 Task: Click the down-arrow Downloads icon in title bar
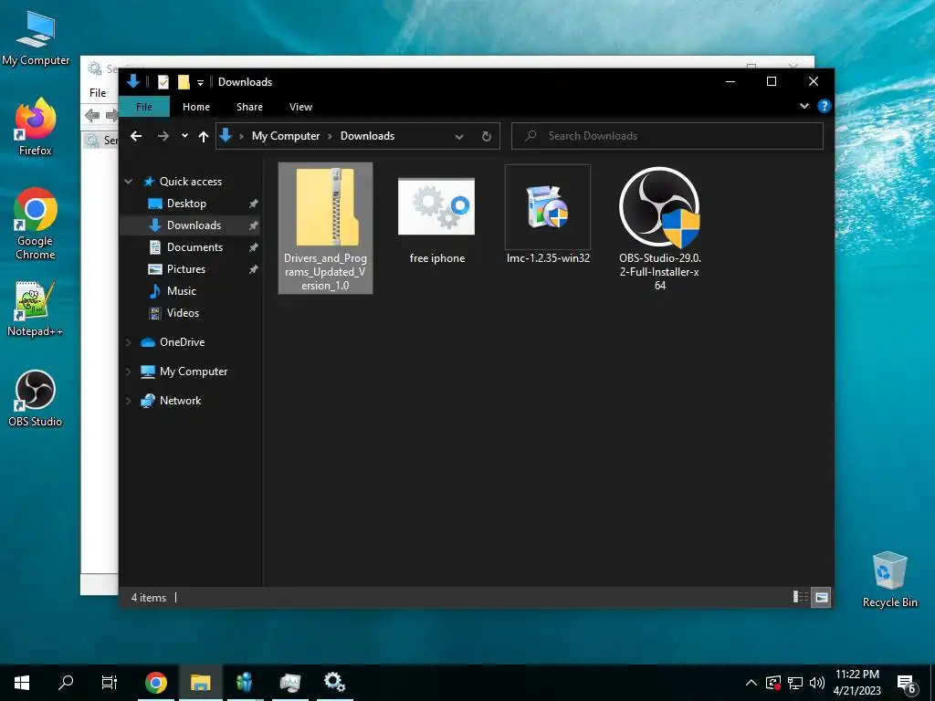pos(133,81)
